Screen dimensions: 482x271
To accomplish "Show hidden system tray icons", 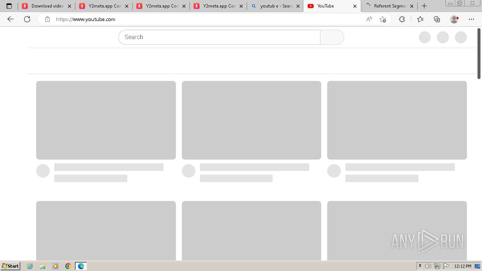I will pyautogui.click(x=420, y=266).
